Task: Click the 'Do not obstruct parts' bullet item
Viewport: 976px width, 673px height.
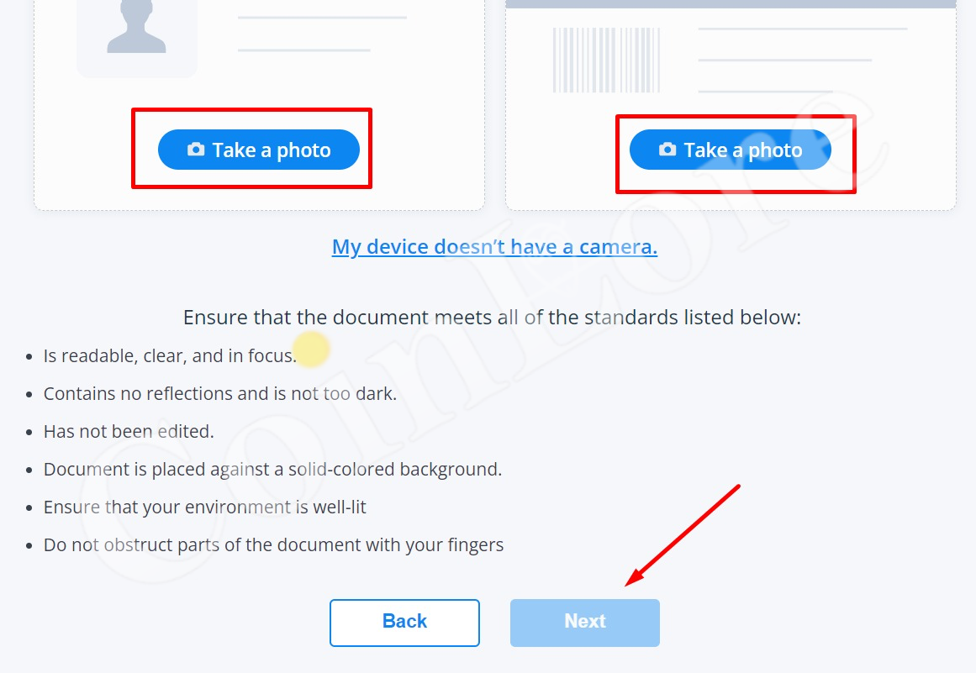Action: (x=273, y=545)
